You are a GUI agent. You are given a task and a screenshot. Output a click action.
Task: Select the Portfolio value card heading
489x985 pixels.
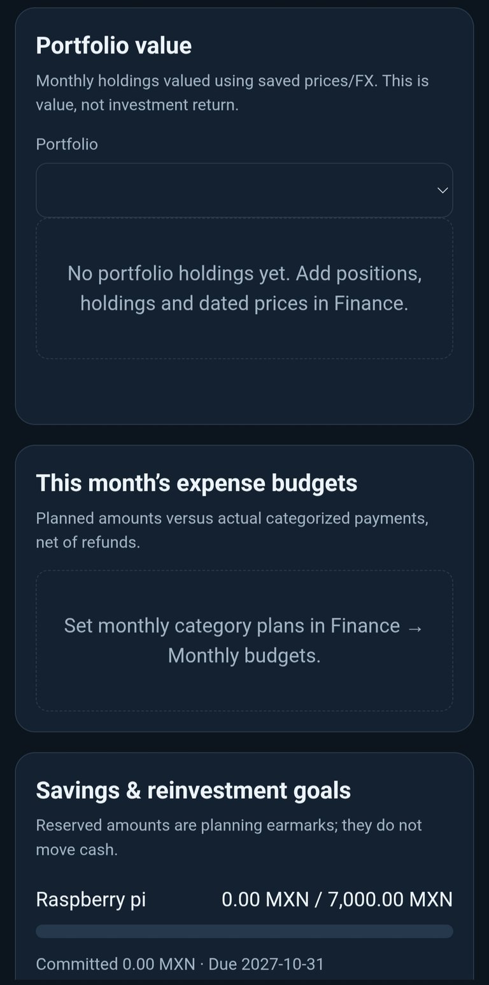[x=114, y=45]
